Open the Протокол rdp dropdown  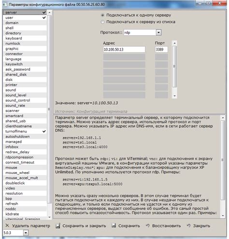click(x=158, y=33)
